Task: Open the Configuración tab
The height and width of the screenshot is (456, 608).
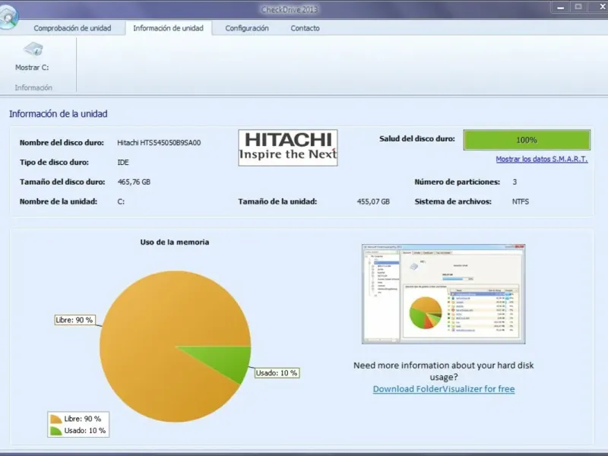Action: [x=247, y=28]
